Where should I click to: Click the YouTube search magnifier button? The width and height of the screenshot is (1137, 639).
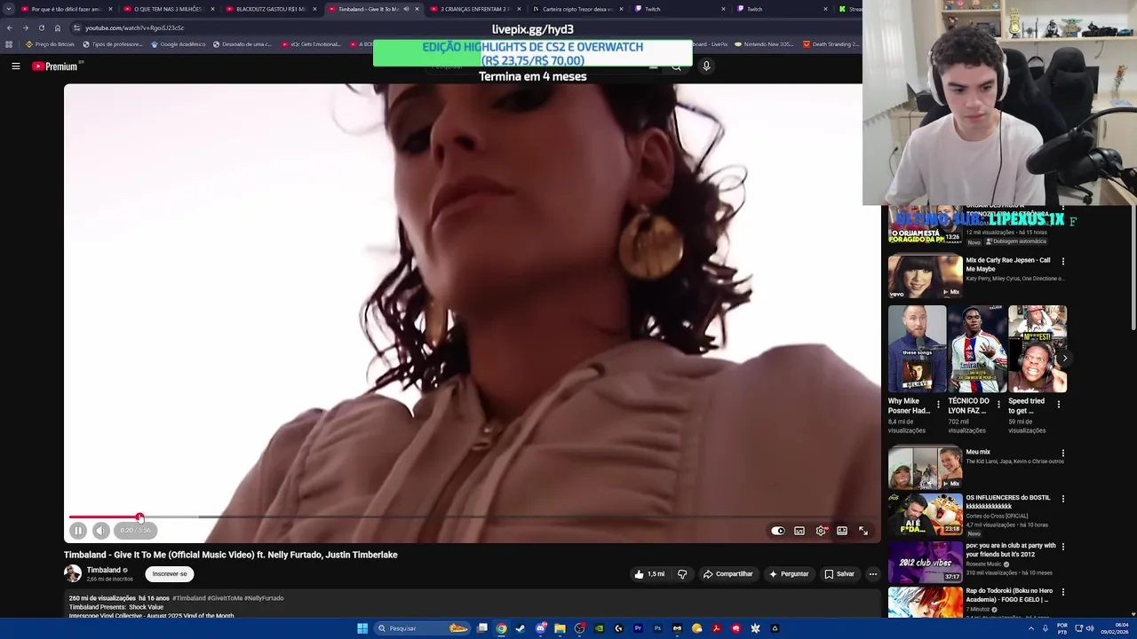676,66
